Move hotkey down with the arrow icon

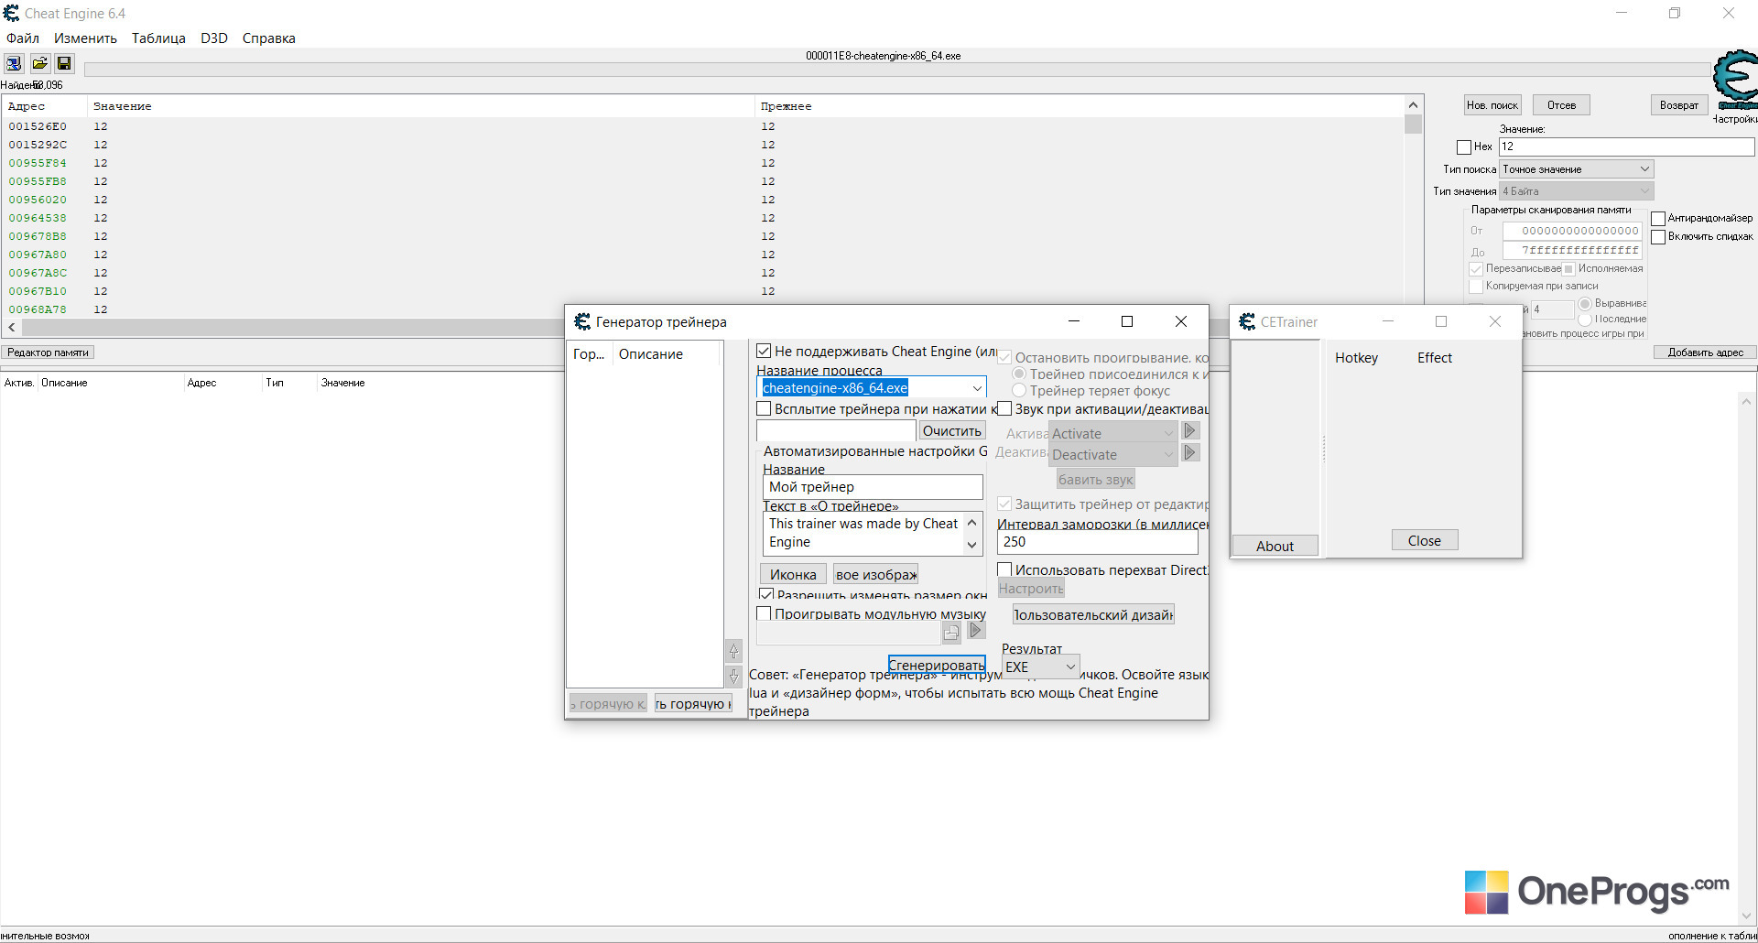[x=733, y=677]
